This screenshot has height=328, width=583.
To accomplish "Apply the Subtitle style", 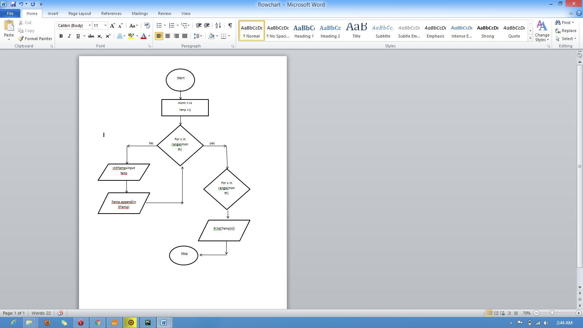I will pyautogui.click(x=383, y=31).
